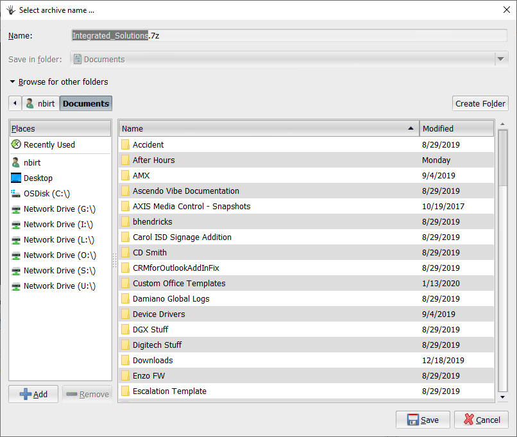This screenshot has height=437, width=517.
Task: Click the Network Drive (U:\) icon
Action: (x=16, y=286)
